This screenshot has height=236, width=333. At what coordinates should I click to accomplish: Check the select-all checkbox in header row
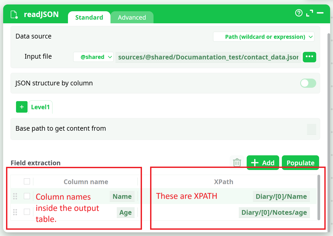tap(27, 182)
